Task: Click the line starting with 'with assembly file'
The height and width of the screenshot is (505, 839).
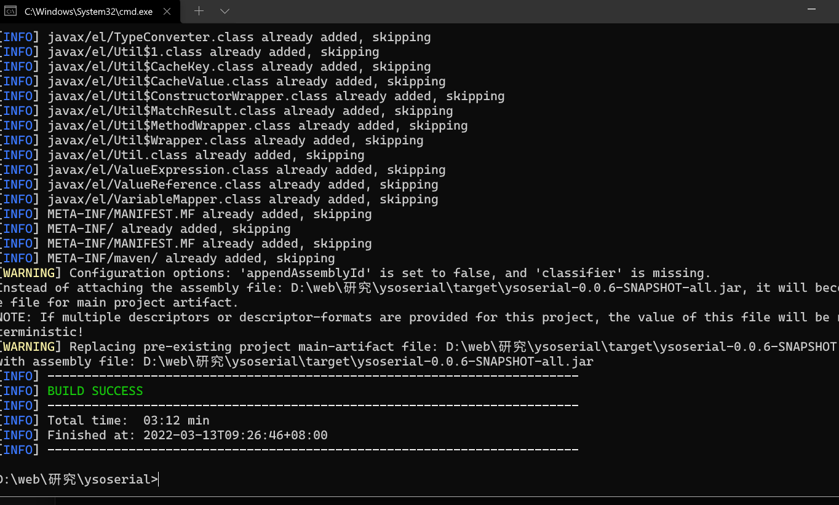Action: [296, 362]
